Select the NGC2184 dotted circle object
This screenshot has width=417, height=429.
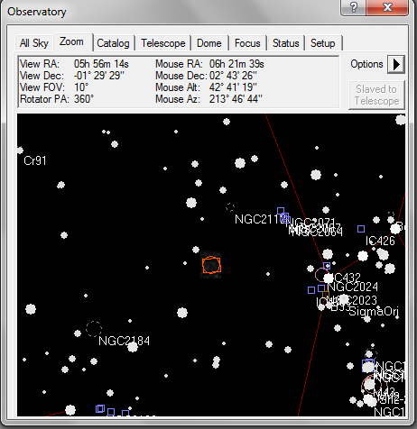coord(94,329)
